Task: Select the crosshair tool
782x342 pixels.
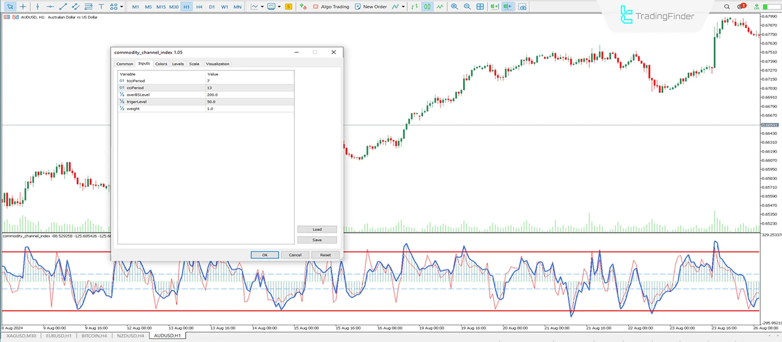Action: [x=23, y=7]
